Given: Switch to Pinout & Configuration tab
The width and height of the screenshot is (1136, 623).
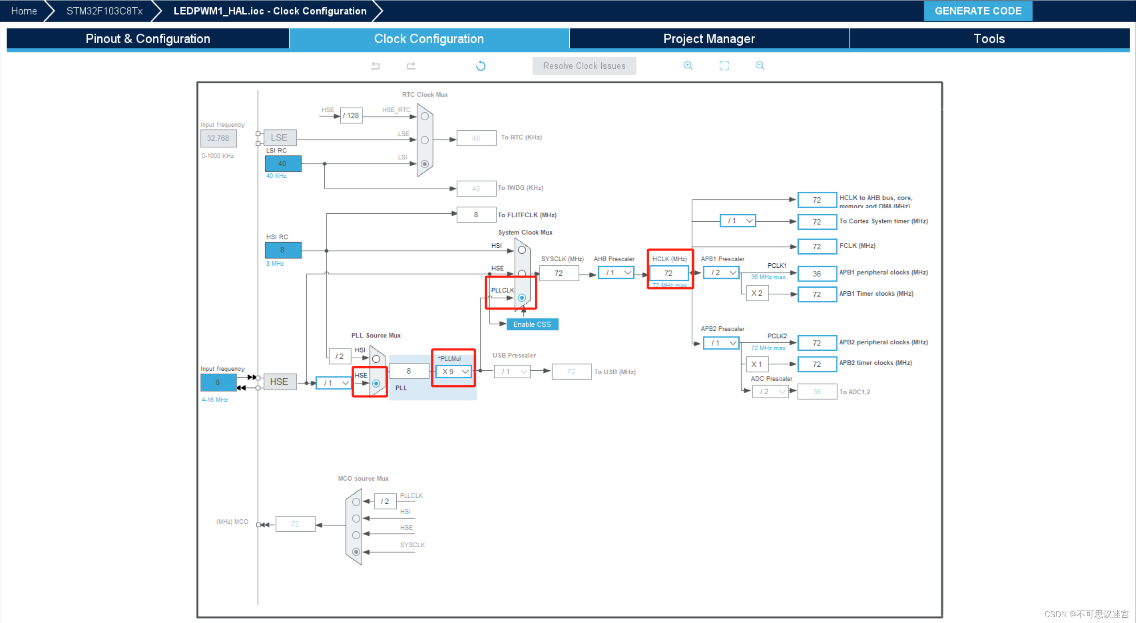Looking at the screenshot, I should click(148, 39).
